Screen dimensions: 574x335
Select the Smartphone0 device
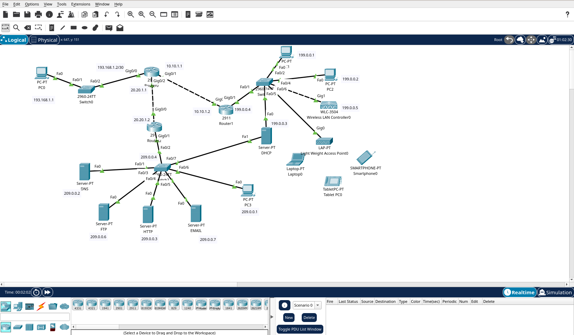click(x=365, y=158)
